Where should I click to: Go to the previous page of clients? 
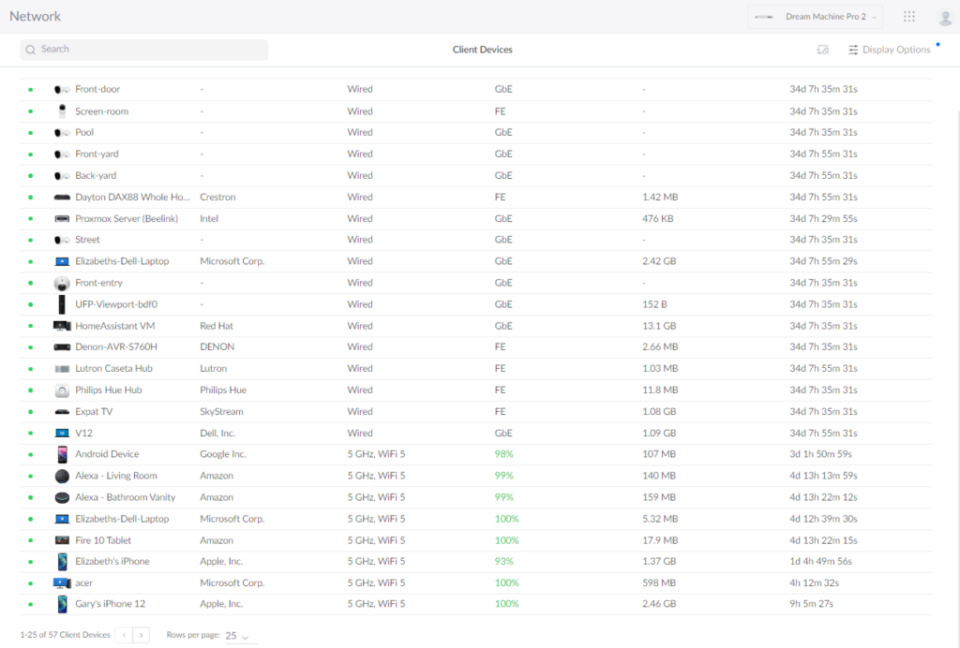(x=124, y=635)
